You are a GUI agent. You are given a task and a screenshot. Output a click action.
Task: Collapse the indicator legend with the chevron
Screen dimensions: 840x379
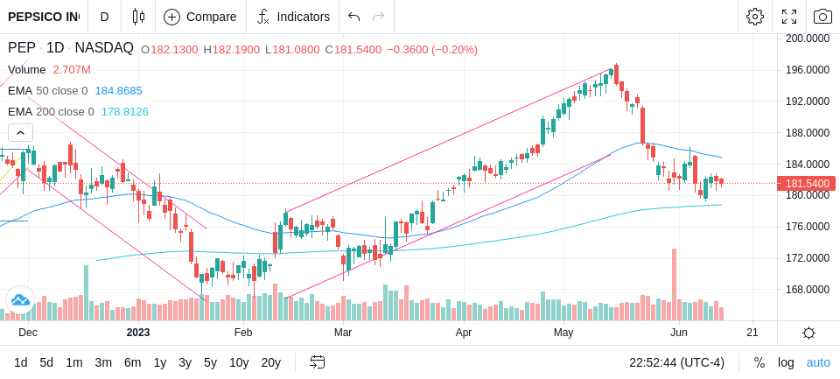click(20, 132)
